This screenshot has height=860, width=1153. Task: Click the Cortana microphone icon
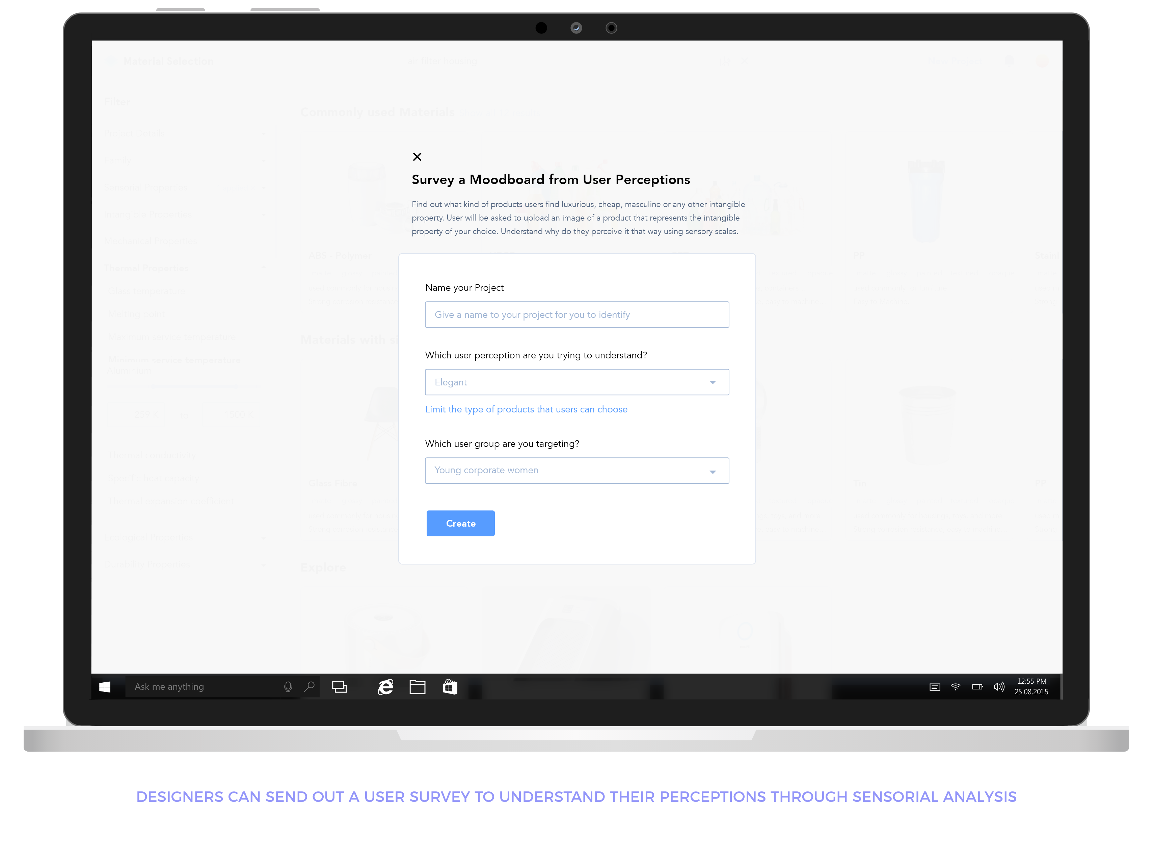[x=288, y=687]
